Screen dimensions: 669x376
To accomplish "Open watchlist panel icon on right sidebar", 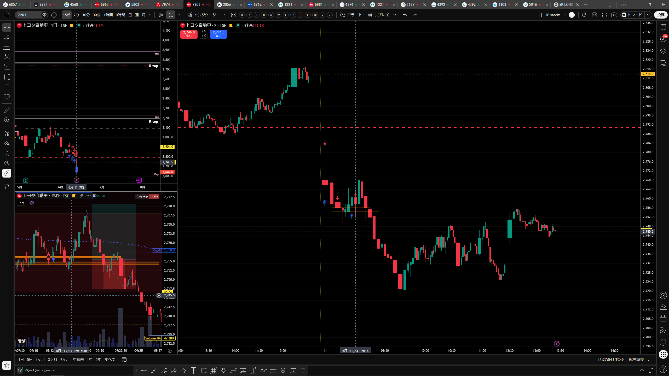I will 663,27.
